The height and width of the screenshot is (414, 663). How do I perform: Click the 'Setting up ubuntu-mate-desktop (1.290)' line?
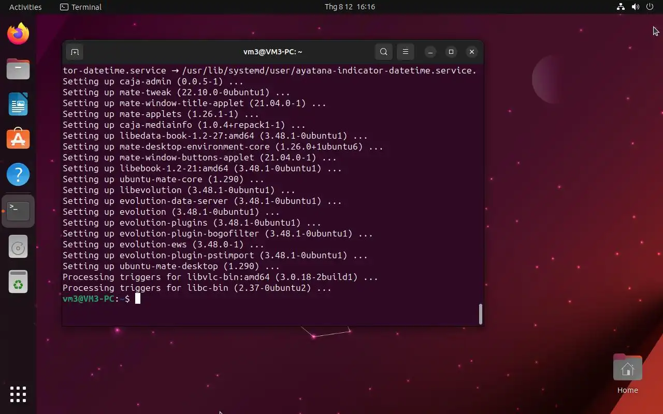(x=171, y=266)
